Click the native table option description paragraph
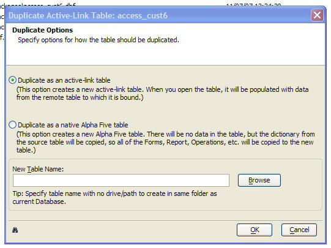This screenshot has height=248, width=331. point(166,142)
